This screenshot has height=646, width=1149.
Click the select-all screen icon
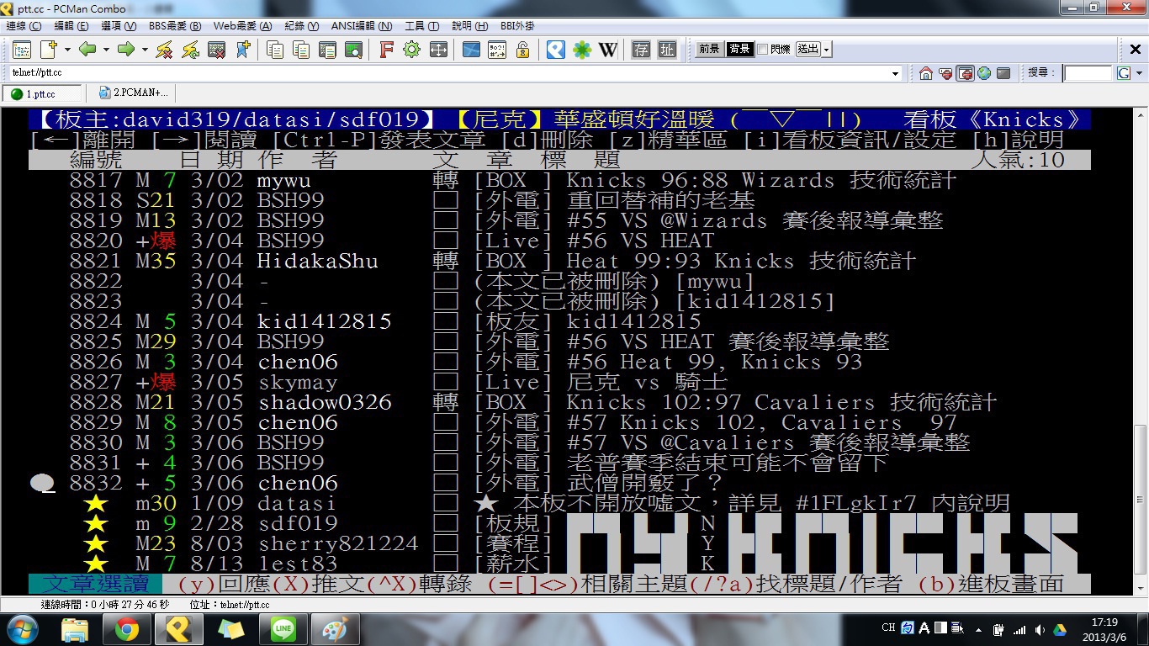[x=326, y=50]
